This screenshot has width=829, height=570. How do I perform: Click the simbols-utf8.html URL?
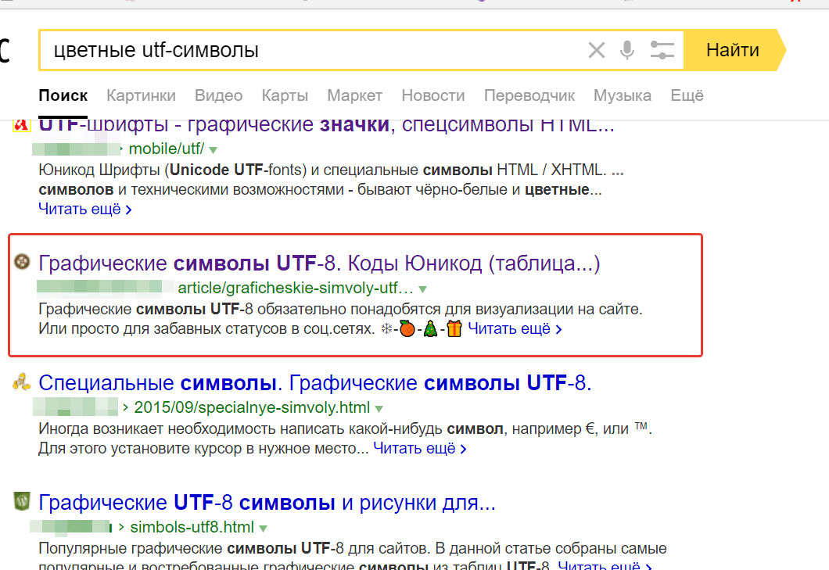(x=192, y=527)
